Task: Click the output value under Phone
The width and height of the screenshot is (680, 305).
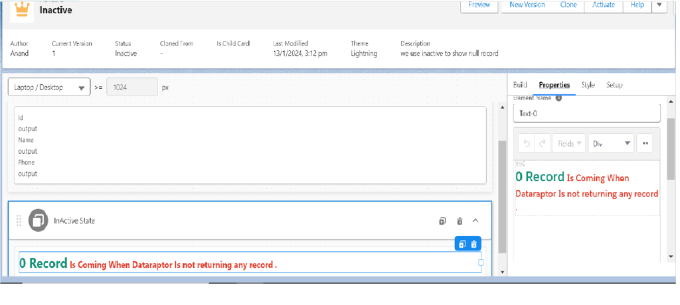Action: point(28,174)
